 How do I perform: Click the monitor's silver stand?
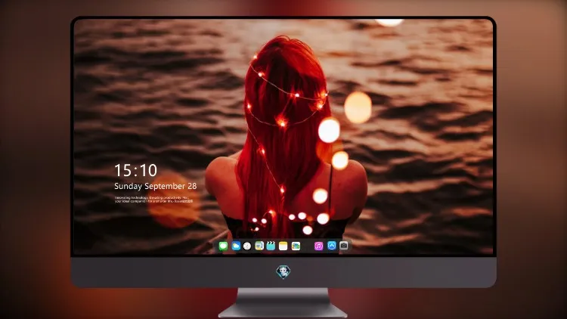(x=283, y=302)
